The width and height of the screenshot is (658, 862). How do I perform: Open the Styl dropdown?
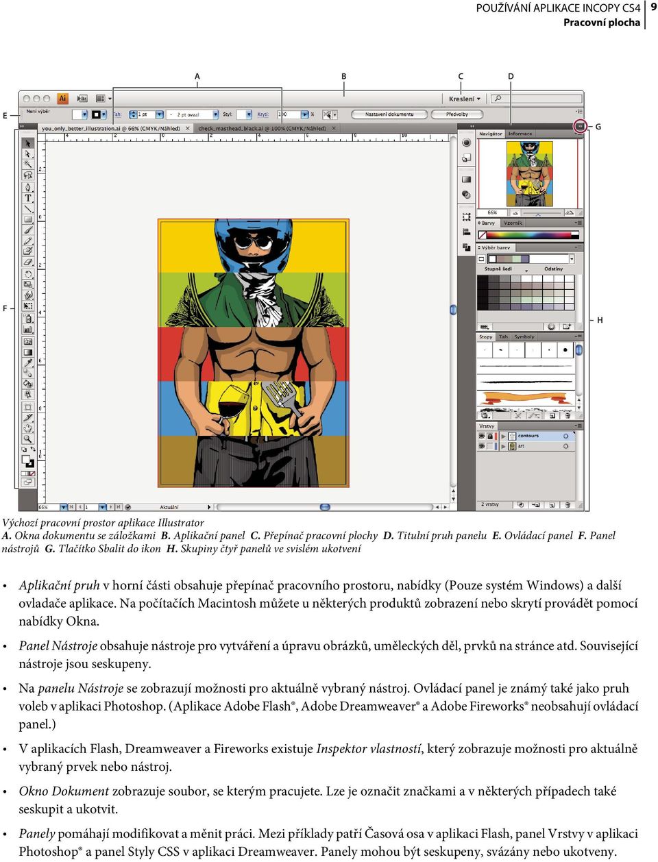tap(250, 114)
